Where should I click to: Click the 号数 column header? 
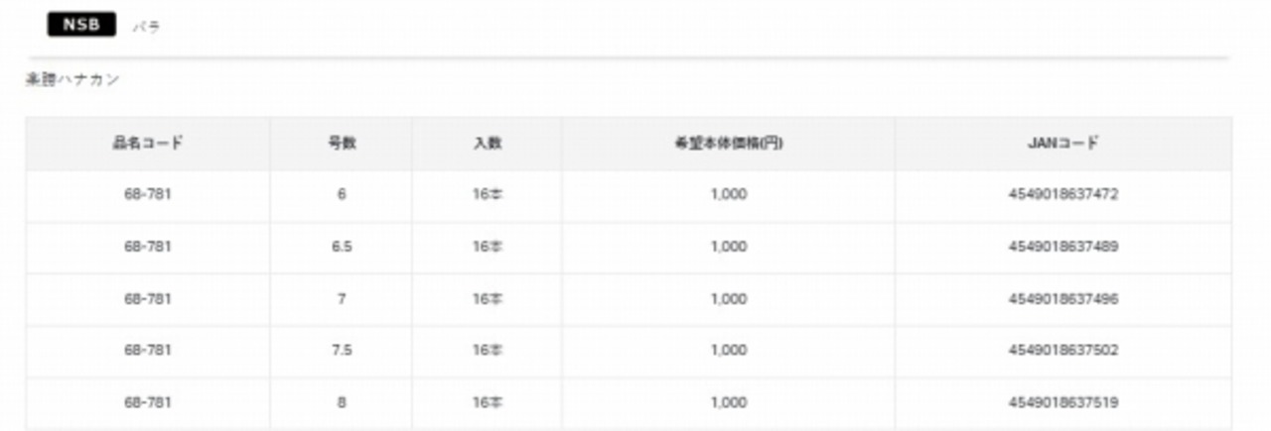pos(342,143)
